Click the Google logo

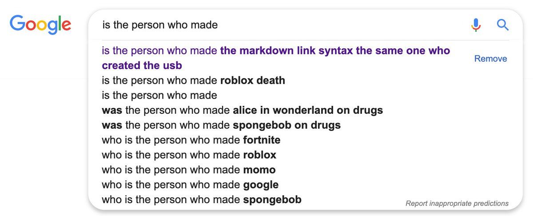40,24
